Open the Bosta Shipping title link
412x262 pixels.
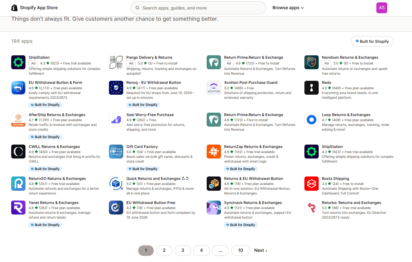[336, 179]
